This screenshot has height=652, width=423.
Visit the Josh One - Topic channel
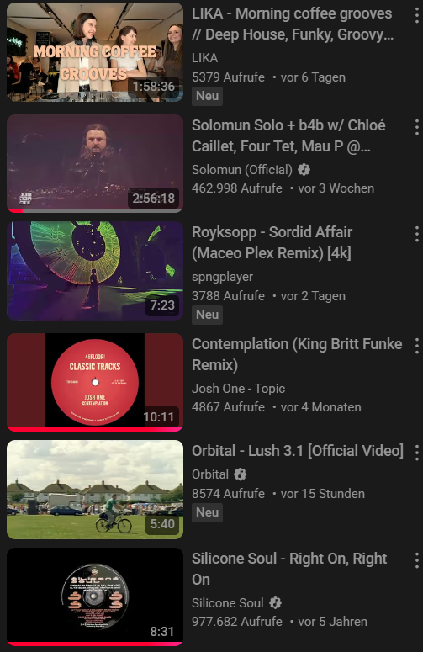coord(239,389)
